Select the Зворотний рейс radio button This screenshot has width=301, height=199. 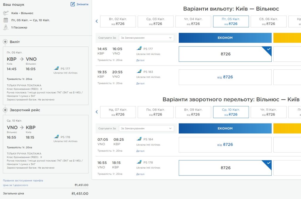coord(5,110)
